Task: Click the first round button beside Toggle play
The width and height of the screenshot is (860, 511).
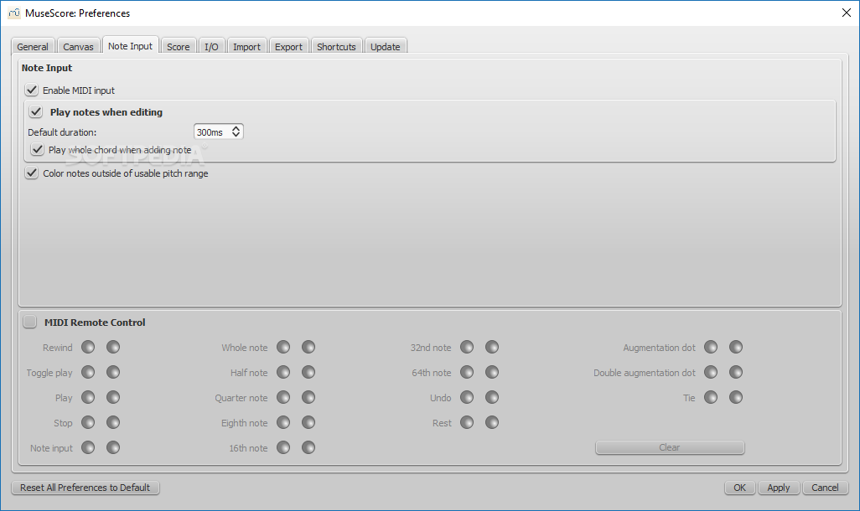Action: click(x=88, y=372)
